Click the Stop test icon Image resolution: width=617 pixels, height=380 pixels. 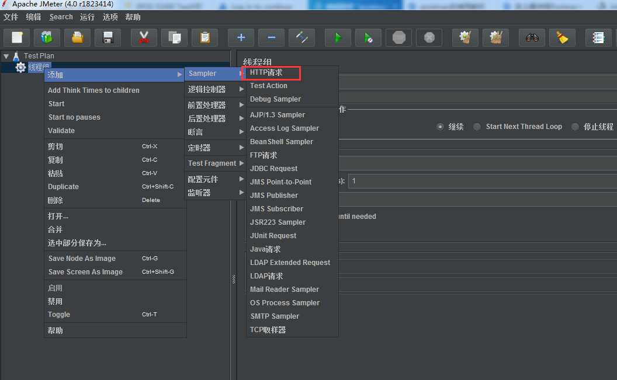(x=398, y=38)
